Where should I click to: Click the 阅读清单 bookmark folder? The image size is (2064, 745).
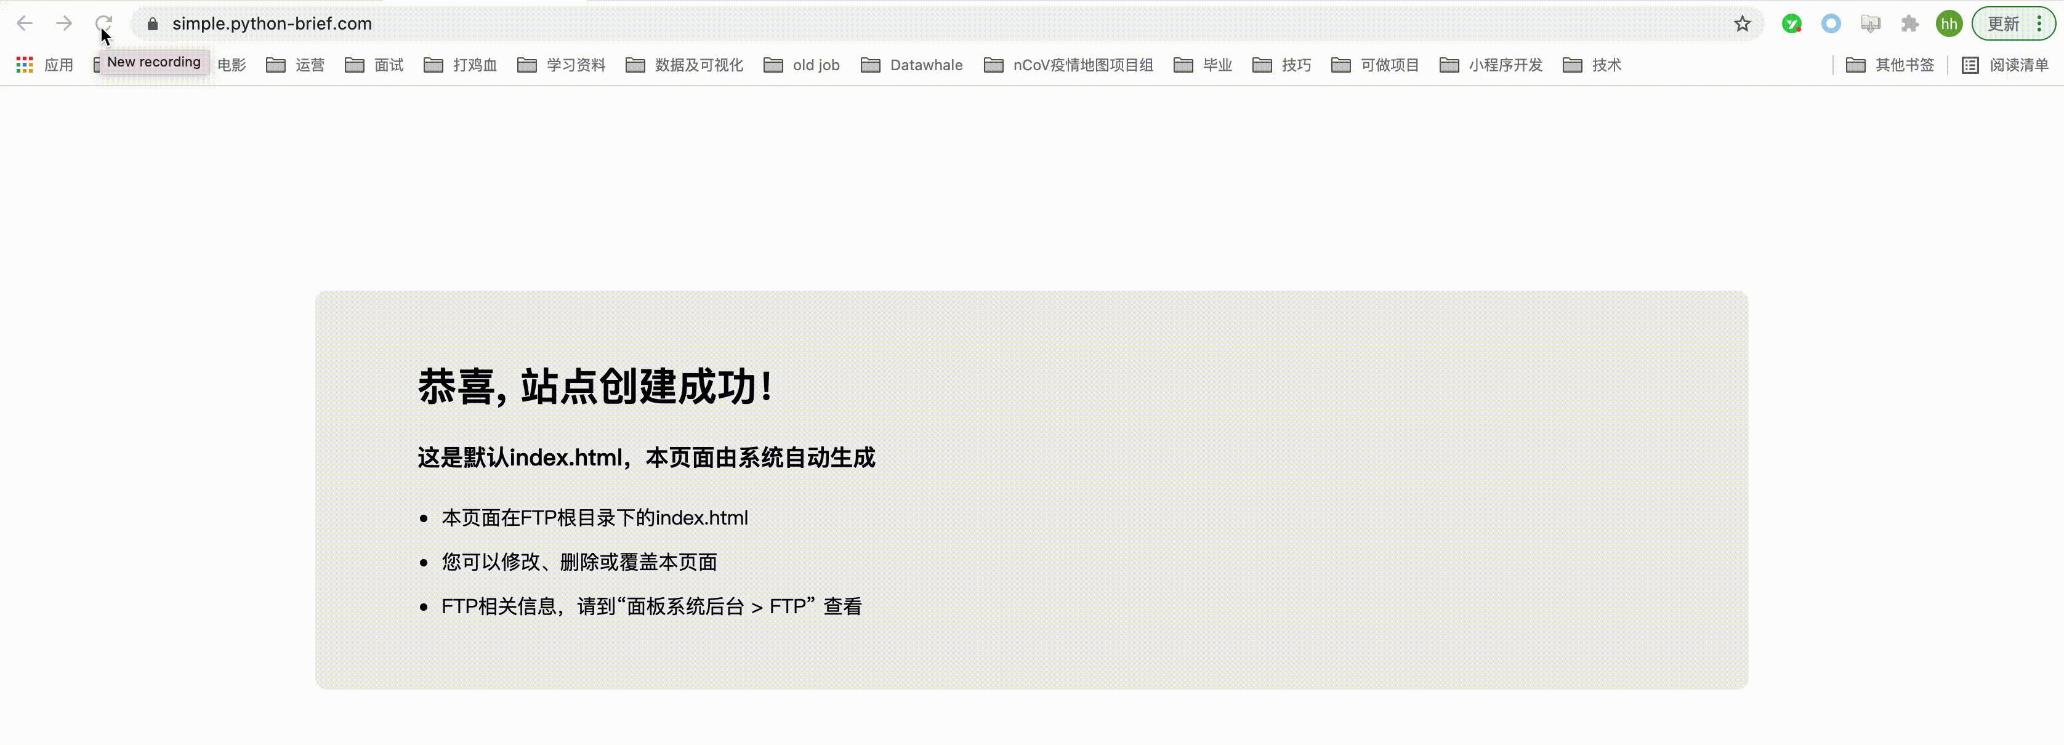tap(2007, 63)
